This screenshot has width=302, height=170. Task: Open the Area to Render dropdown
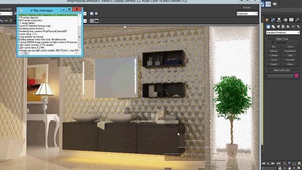[6, 14]
